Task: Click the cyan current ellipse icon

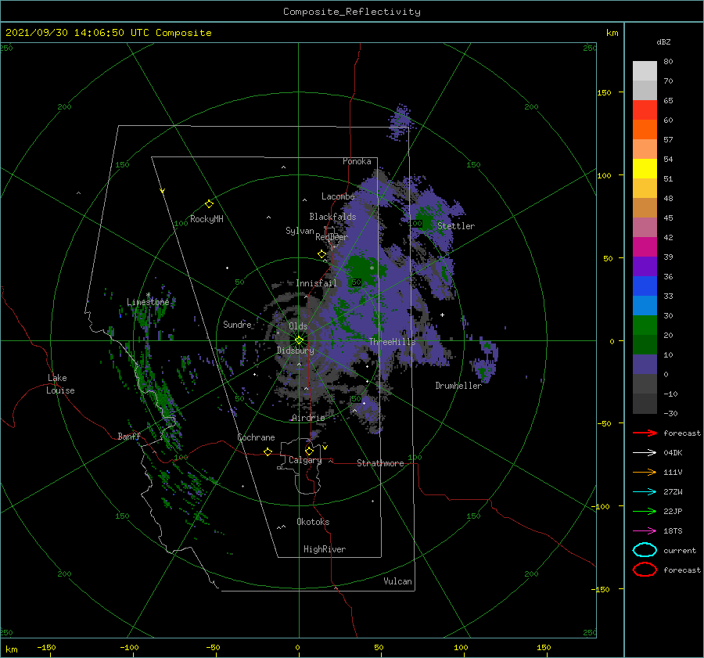Action: pos(645,550)
